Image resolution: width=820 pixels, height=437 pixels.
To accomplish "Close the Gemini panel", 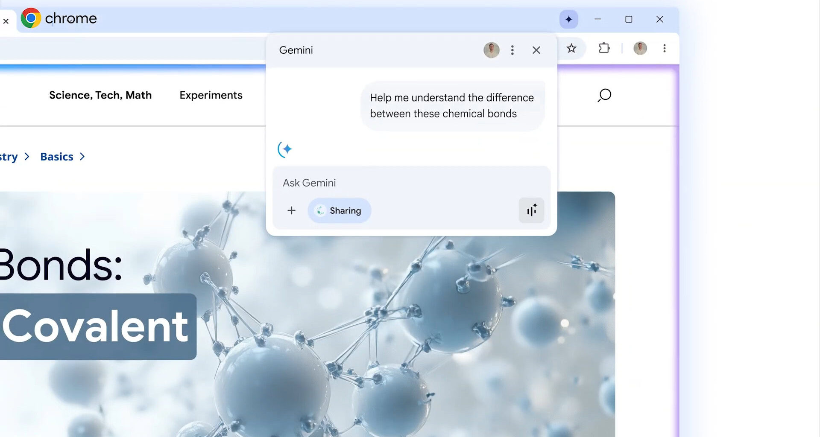I will 536,50.
